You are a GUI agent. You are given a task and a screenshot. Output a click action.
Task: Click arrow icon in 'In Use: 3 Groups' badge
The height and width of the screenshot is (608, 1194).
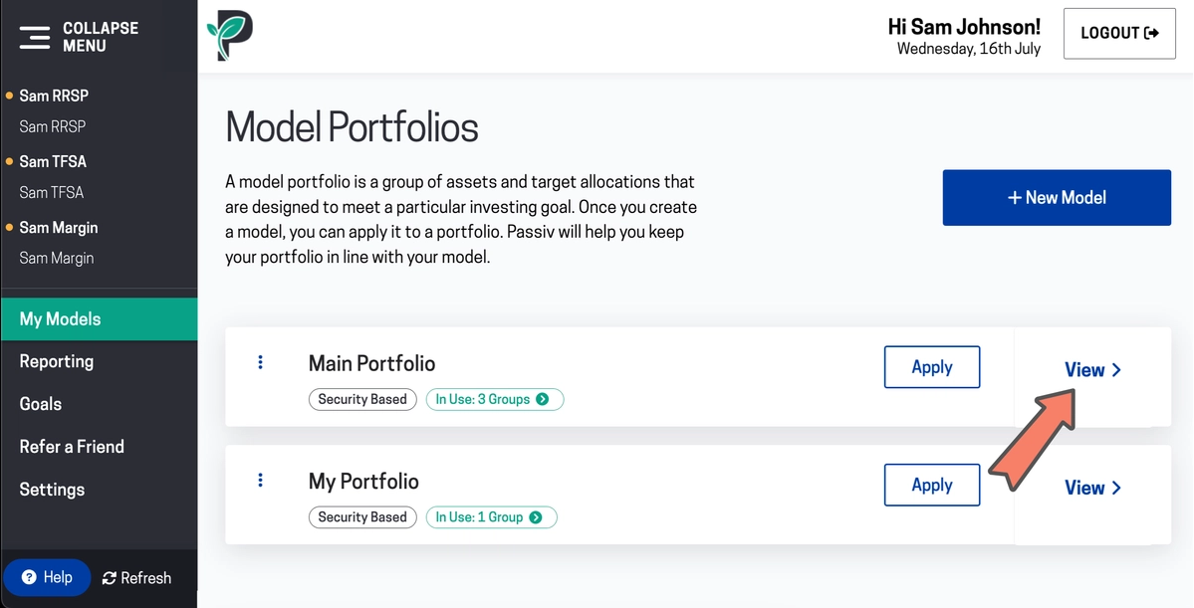point(542,399)
